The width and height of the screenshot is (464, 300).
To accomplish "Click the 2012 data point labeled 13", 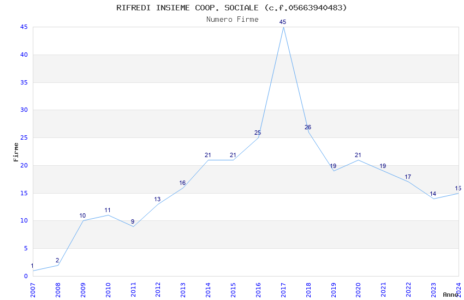I will coord(157,200).
